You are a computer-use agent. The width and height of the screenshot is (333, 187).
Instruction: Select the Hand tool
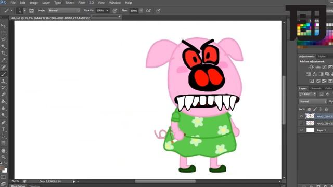[x=4, y=151]
